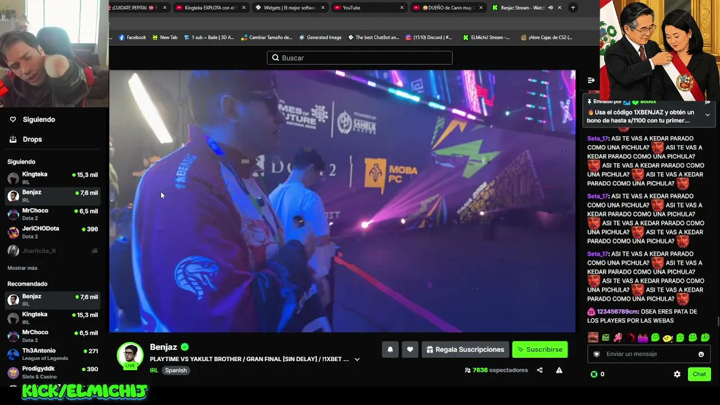Open the emoji picker in the message box
Image resolution: width=720 pixels, height=405 pixels.
(701, 354)
